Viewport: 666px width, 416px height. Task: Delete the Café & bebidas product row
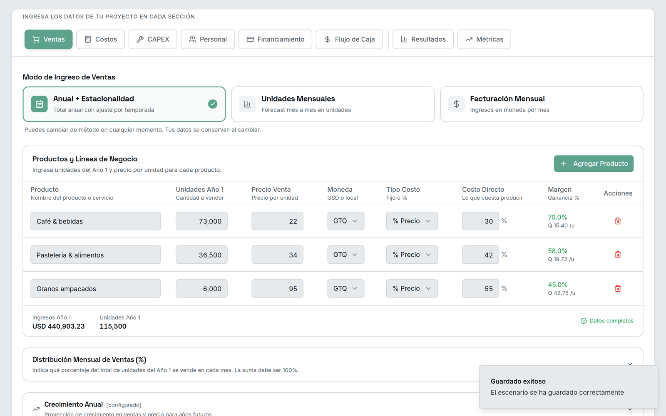pos(618,221)
